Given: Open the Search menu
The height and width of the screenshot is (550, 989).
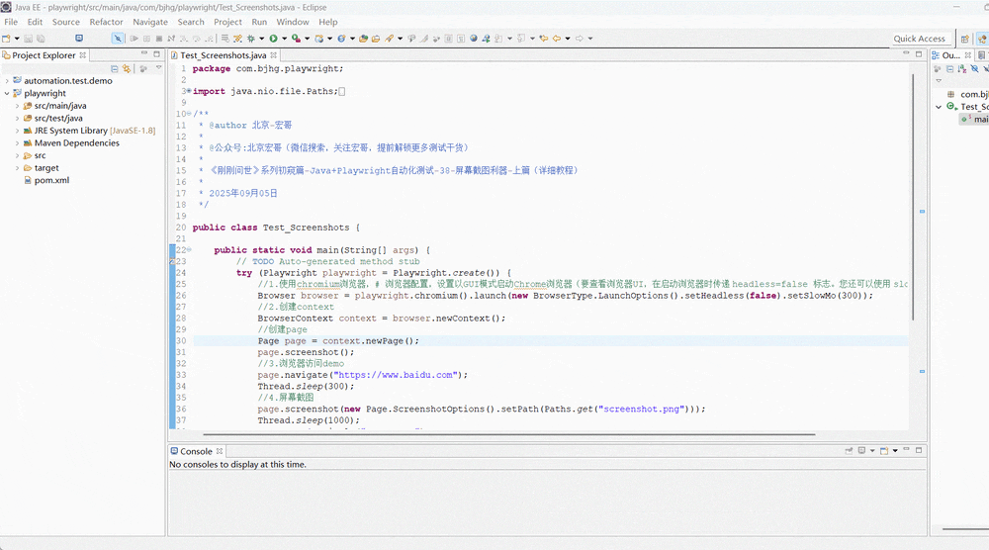Looking at the screenshot, I should [191, 22].
